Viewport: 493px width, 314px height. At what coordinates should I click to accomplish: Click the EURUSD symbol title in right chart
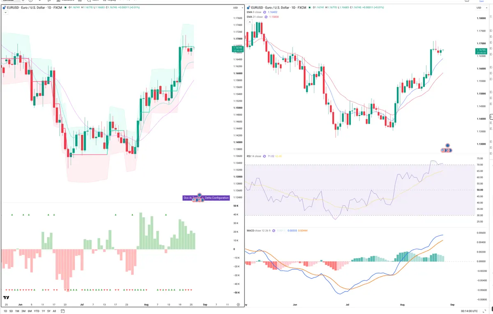(x=279, y=7)
